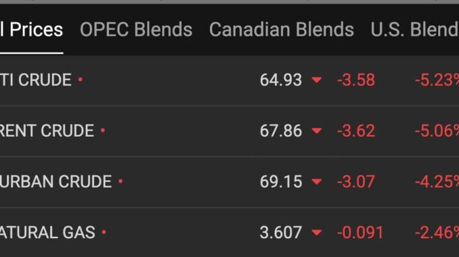Switch to the OPEC Blends tab
Image resolution: width=459 pixels, height=257 pixels.
click(136, 30)
